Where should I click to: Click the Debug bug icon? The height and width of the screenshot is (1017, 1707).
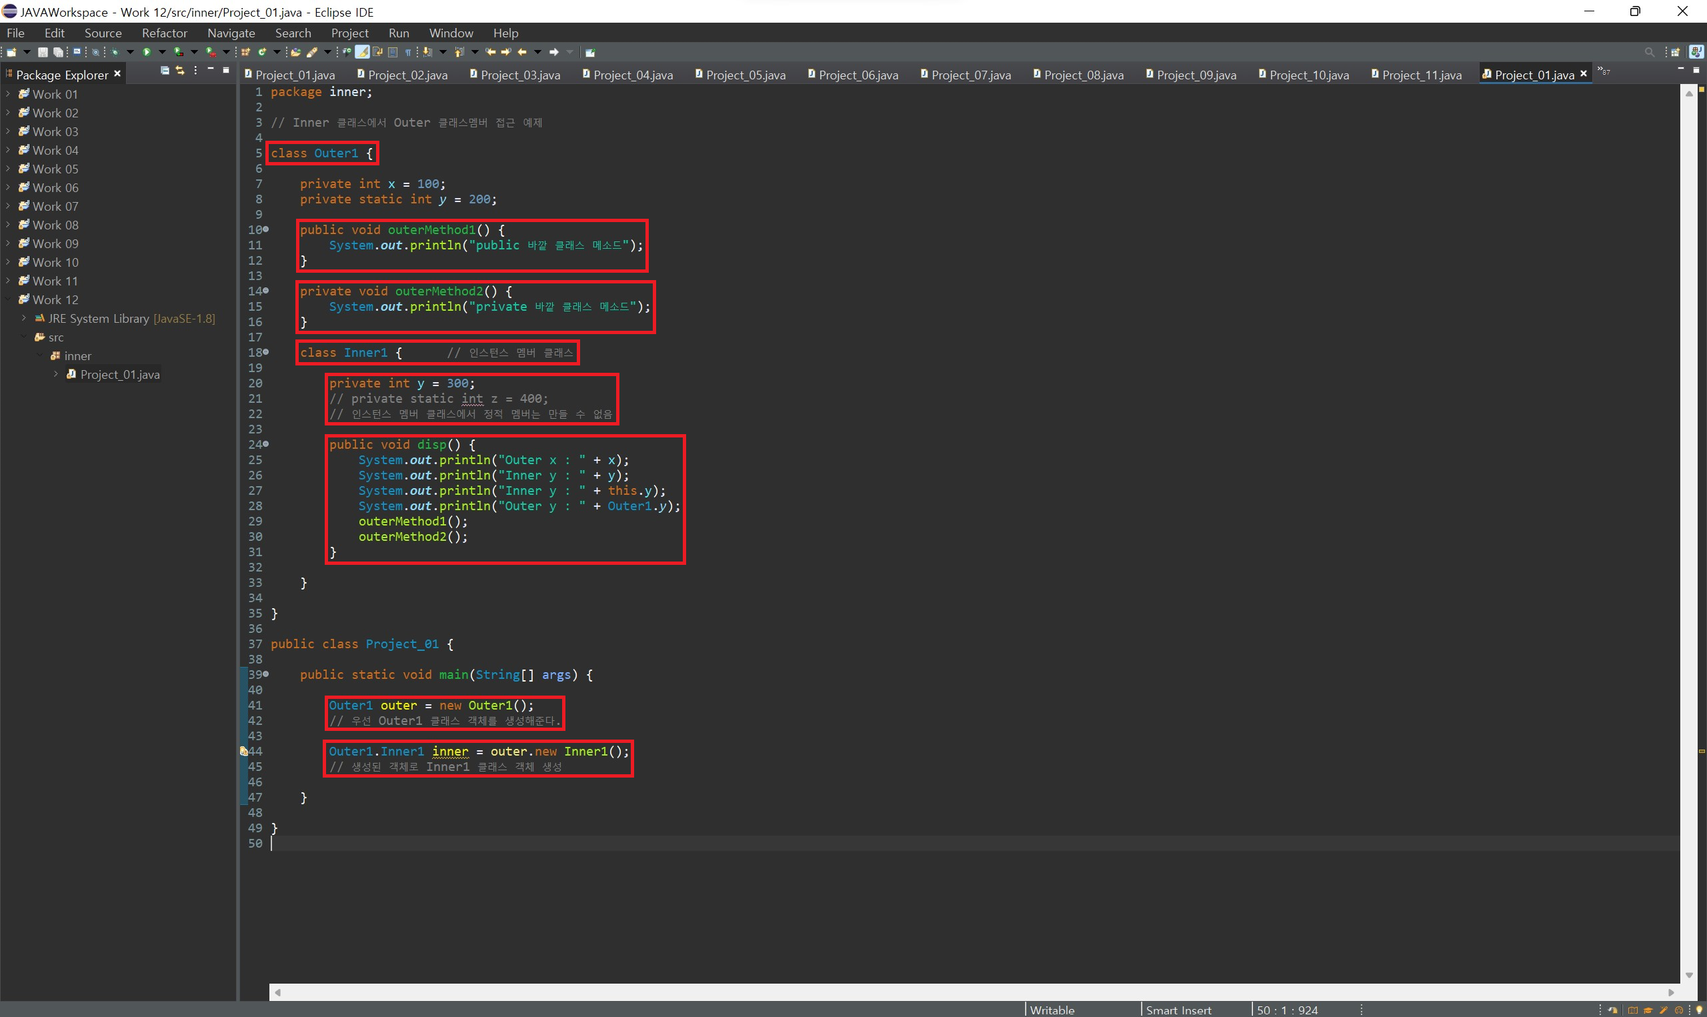[115, 52]
